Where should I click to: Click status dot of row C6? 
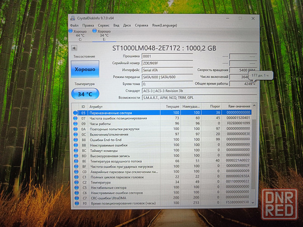point(77,193)
